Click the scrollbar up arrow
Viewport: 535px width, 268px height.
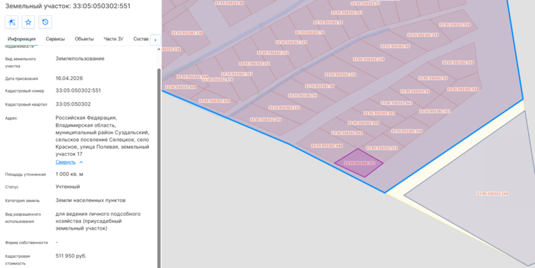159,49
